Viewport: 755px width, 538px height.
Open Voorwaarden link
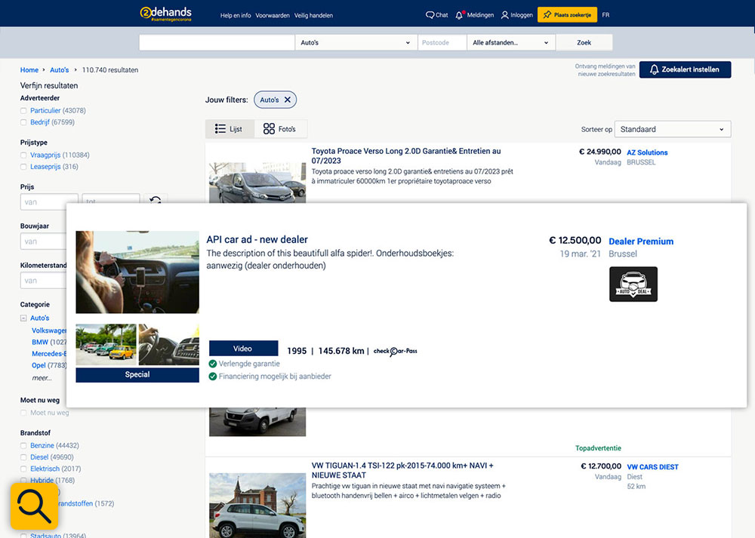click(x=273, y=15)
